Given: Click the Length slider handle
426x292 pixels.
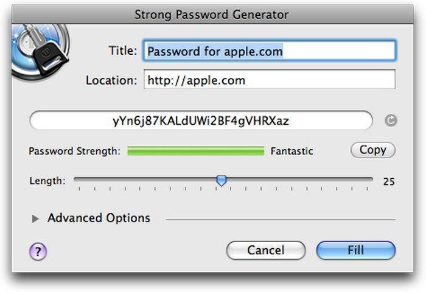Looking at the screenshot, I should click(x=222, y=180).
